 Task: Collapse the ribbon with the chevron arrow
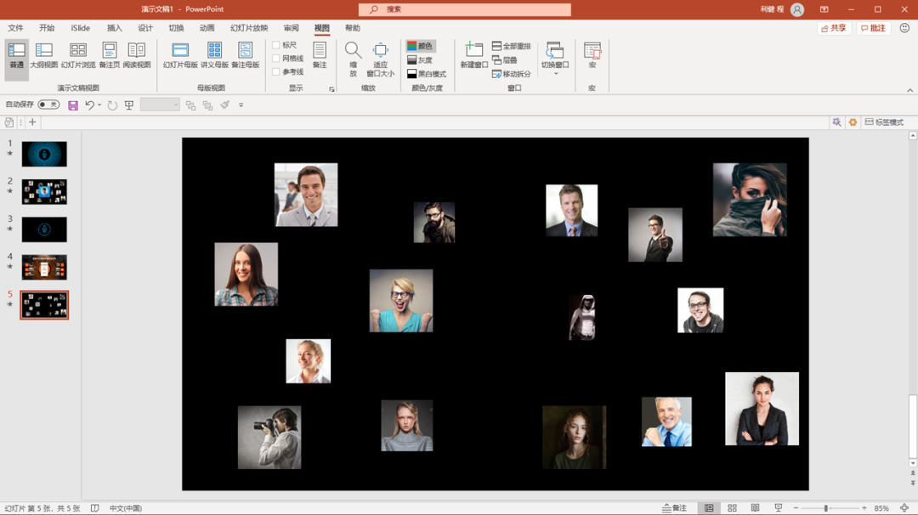(909, 90)
